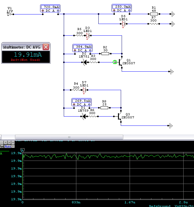
Task: Click the horizontal scrollbar thumb under schematic
Action: (69, 137)
